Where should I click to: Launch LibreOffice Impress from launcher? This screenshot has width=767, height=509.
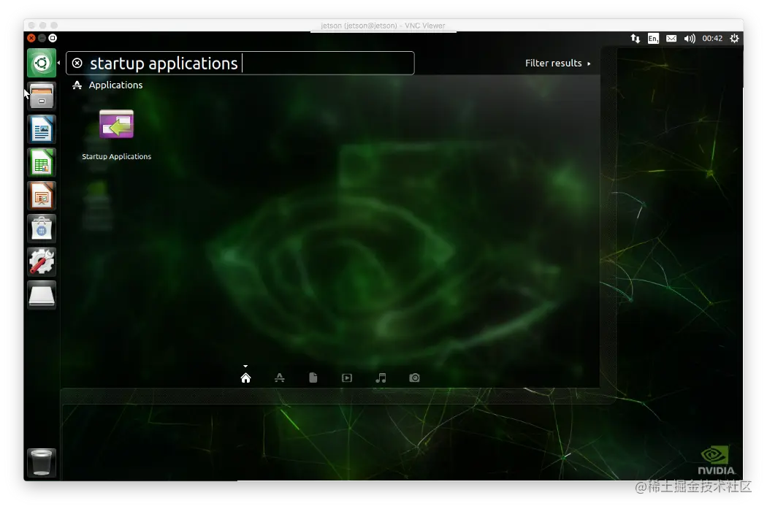42,196
